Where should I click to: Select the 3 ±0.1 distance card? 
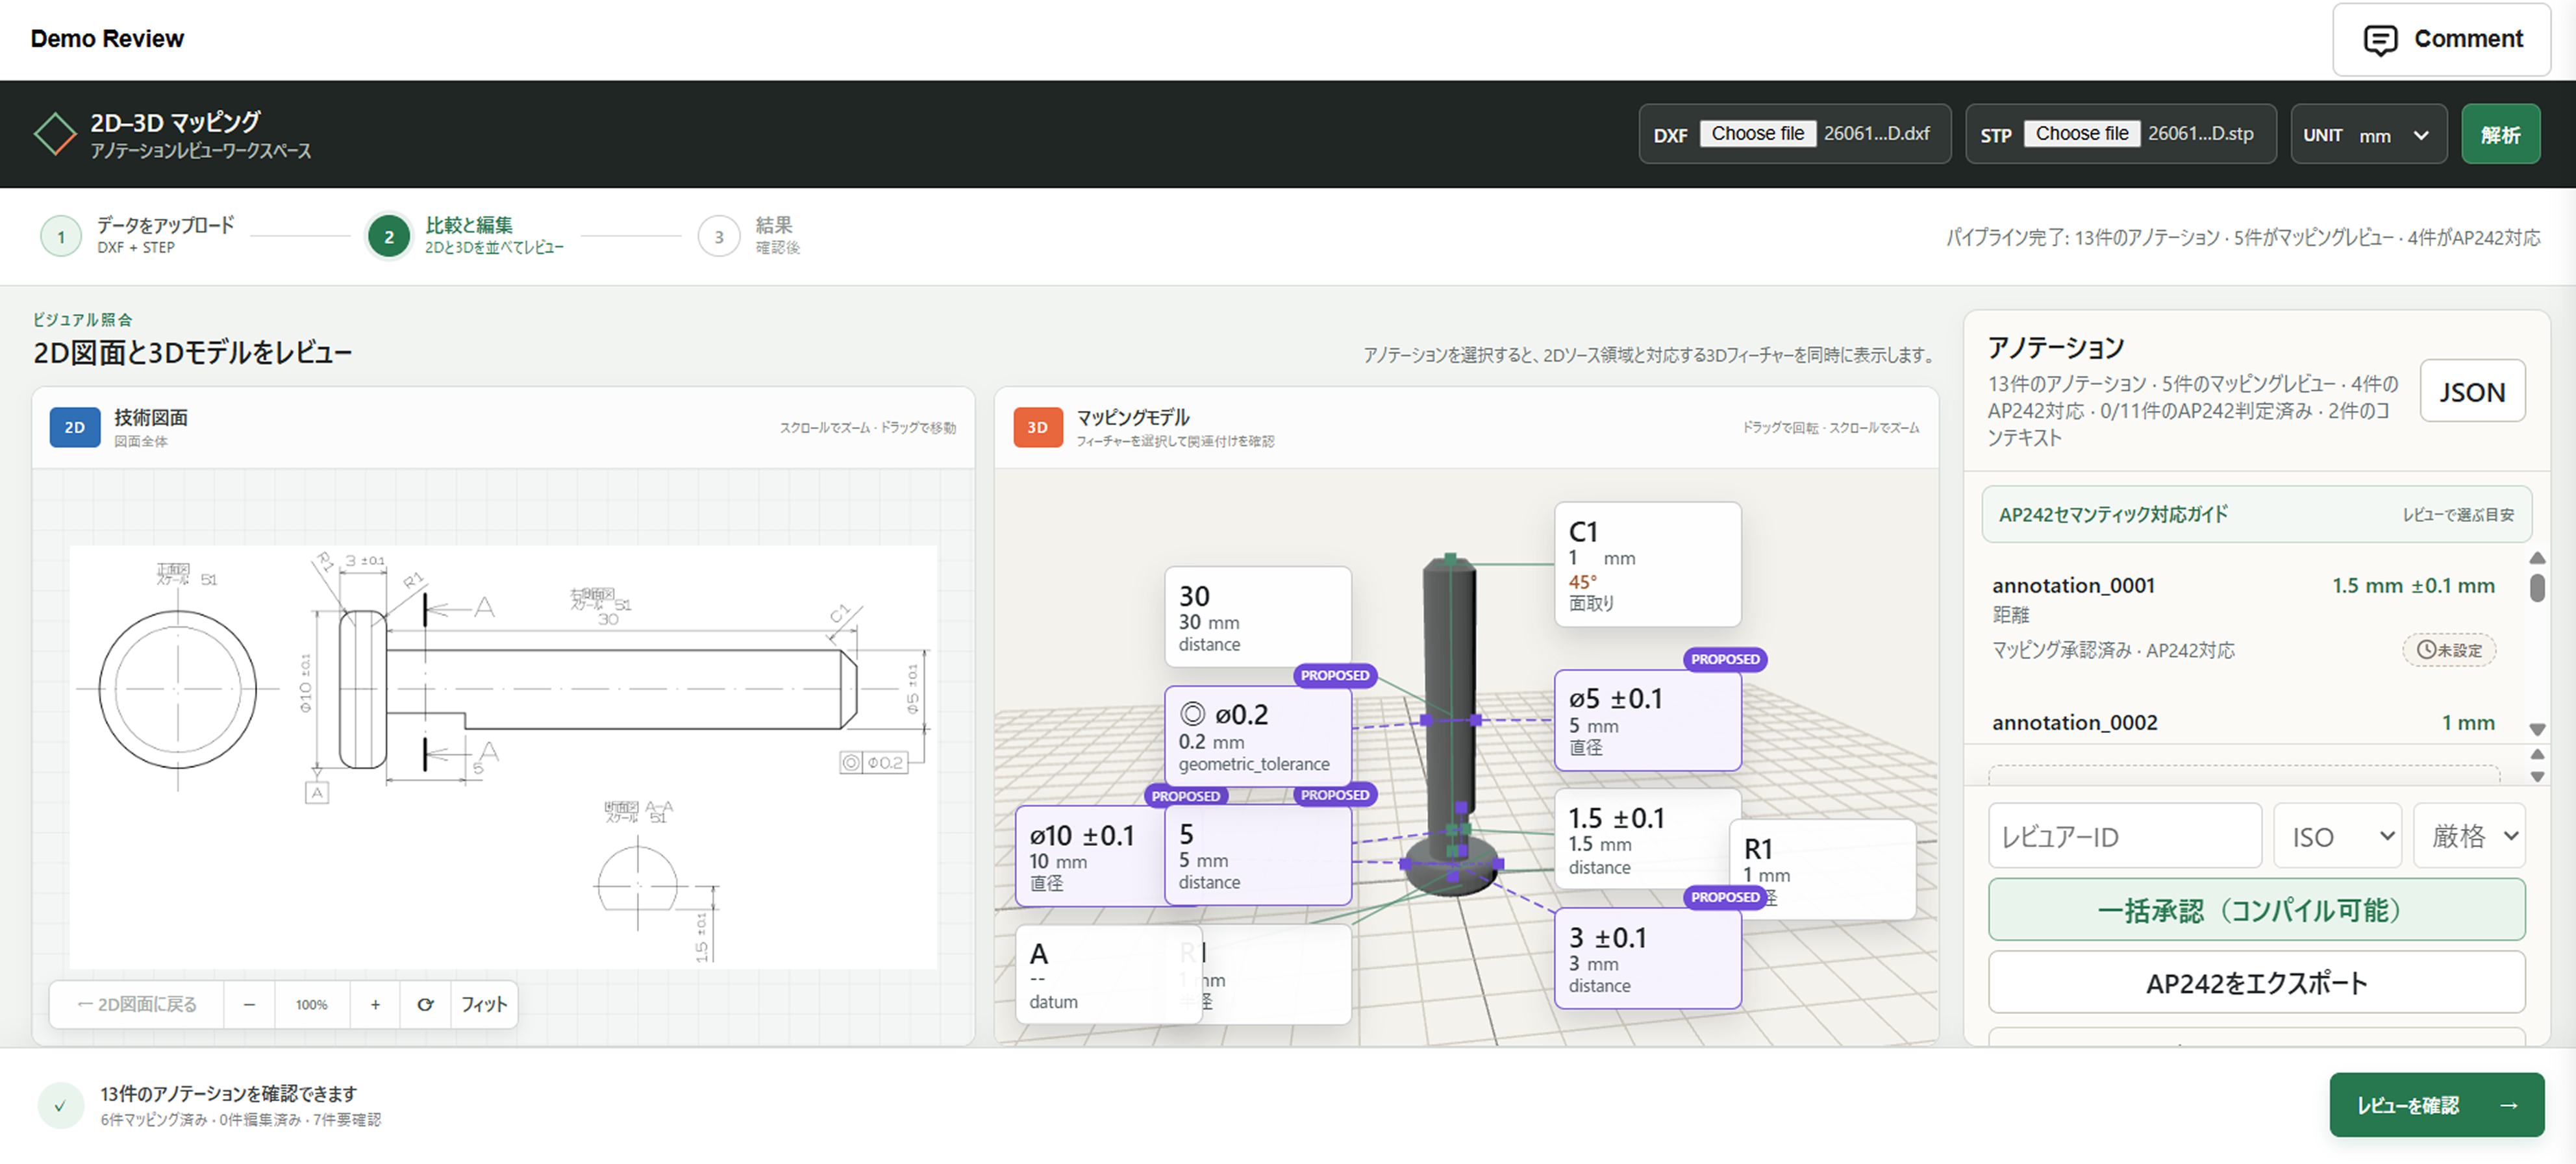(1647, 959)
